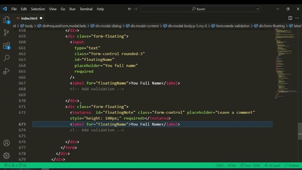The image size is (302, 170).
Task: Select div.modal-dialog breadcrumb
Action: pyautogui.click(x=106, y=26)
